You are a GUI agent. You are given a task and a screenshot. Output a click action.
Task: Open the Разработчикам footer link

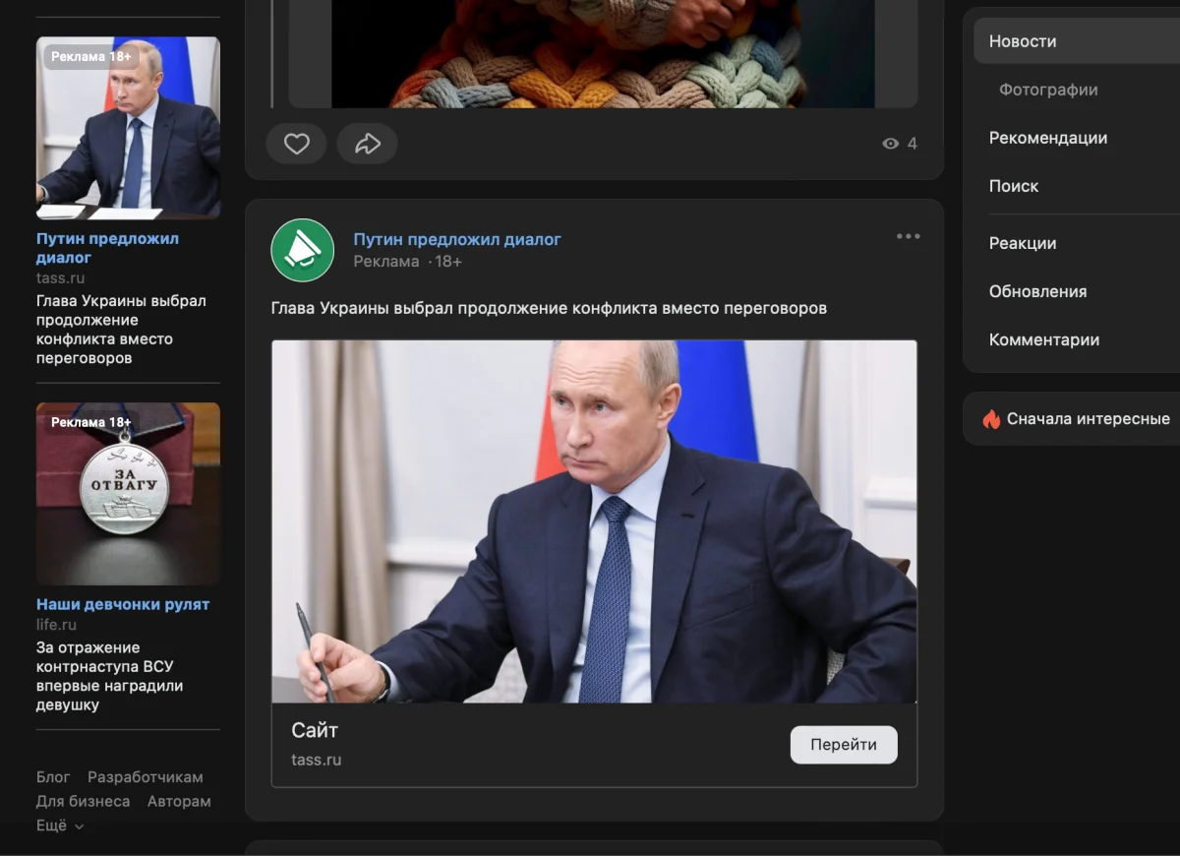[x=146, y=777]
